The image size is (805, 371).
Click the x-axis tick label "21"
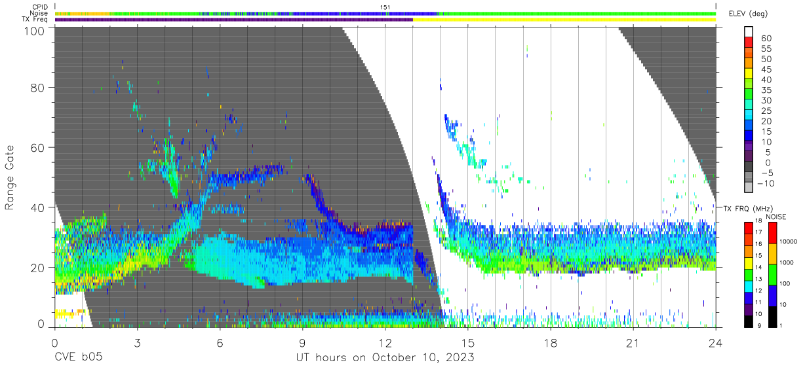633,343
